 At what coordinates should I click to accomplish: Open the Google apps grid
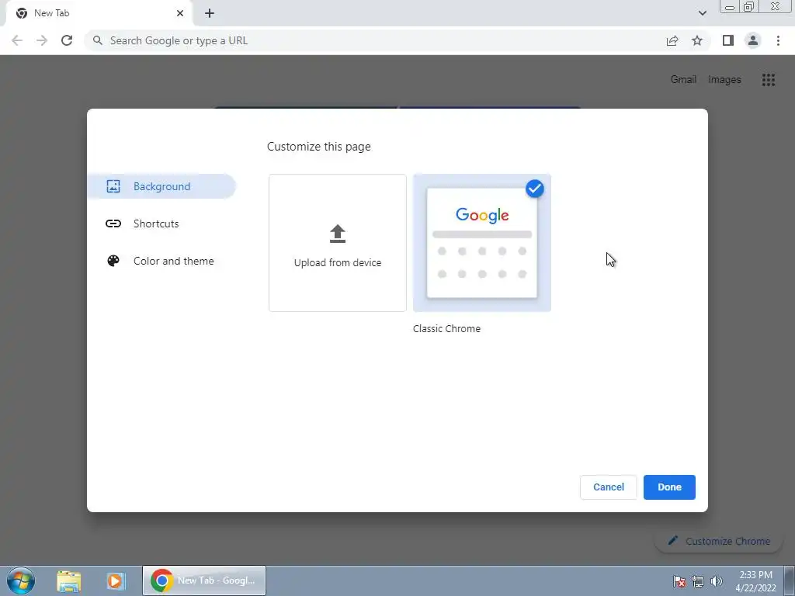click(768, 80)
